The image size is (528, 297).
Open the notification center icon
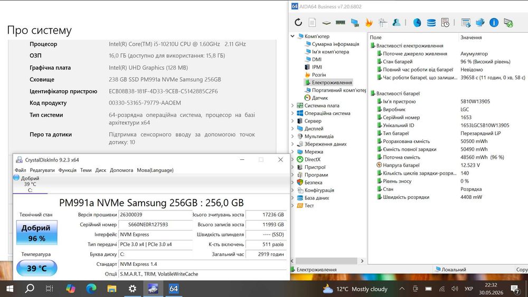click(515, 289)
